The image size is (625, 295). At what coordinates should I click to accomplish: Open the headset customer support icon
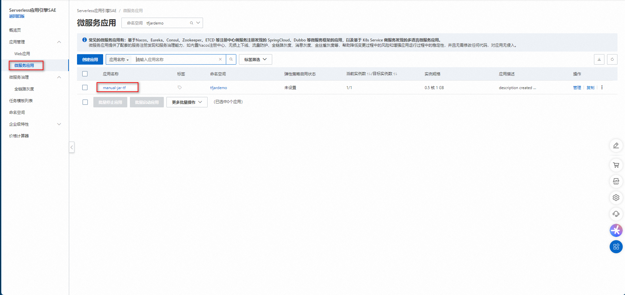pyautogui.click(x=616, y=214)
